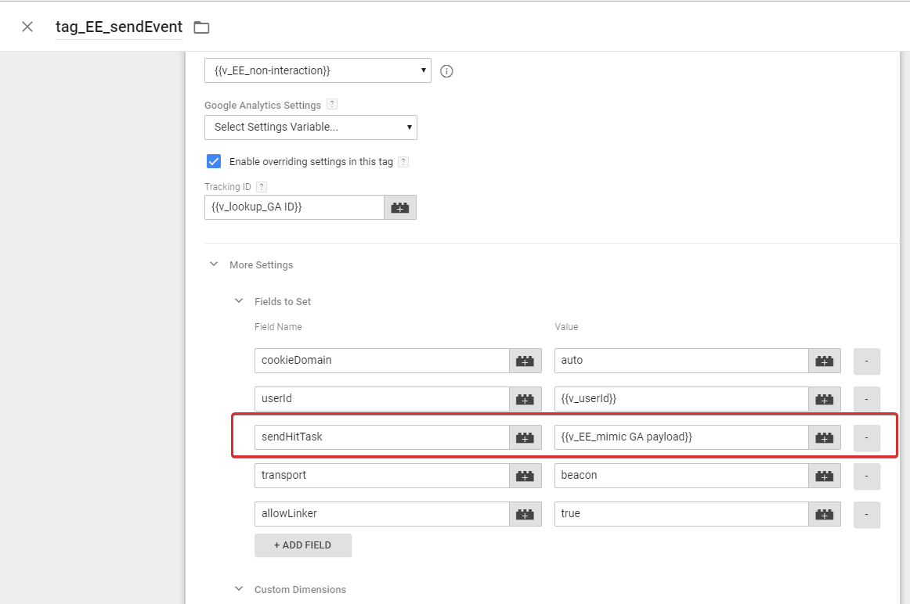The image size is (910, 604).
Task: Click the ADD FIELD button
Action: 303,545
